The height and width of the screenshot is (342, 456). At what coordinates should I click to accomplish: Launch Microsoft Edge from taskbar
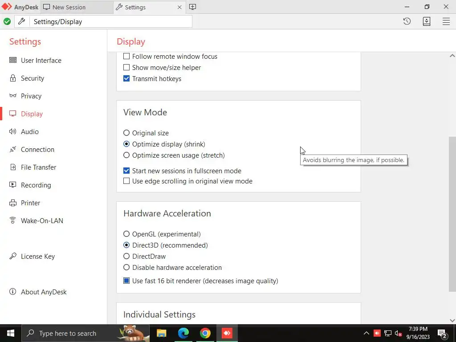pos(183,333)
